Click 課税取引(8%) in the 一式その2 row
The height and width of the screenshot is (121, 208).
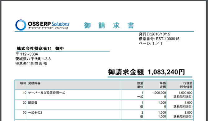[183, 116]
